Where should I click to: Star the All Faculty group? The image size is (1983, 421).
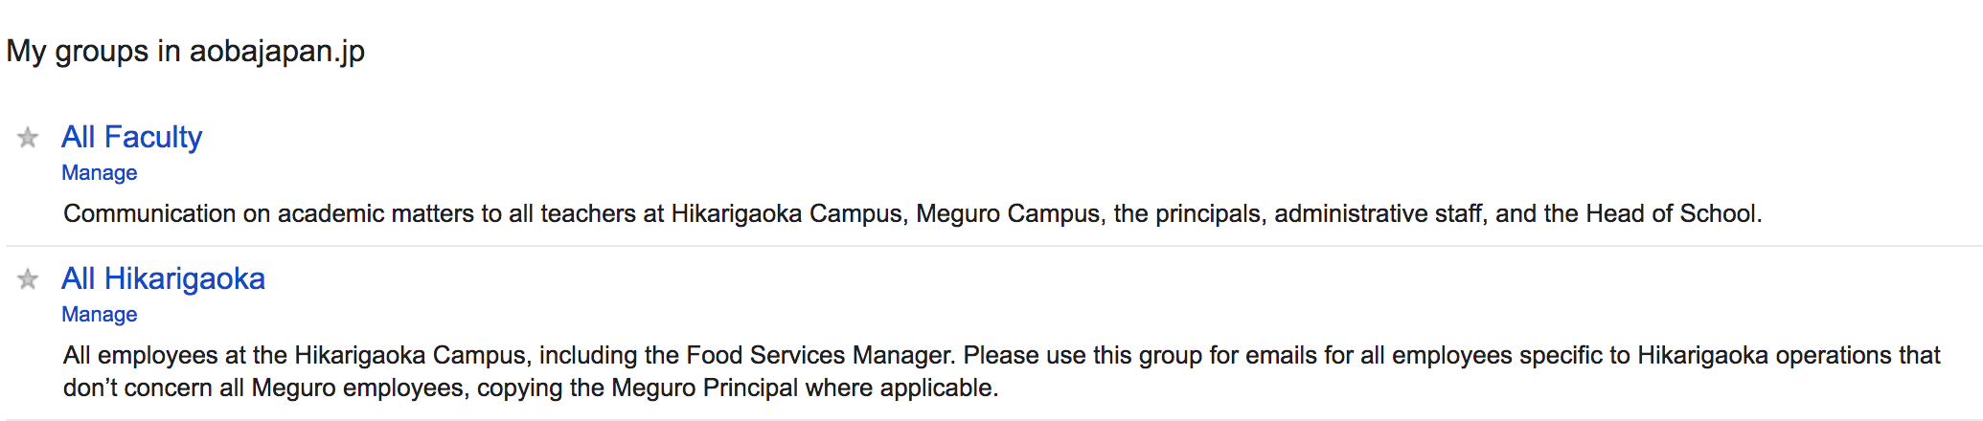[x=28, y=138]
